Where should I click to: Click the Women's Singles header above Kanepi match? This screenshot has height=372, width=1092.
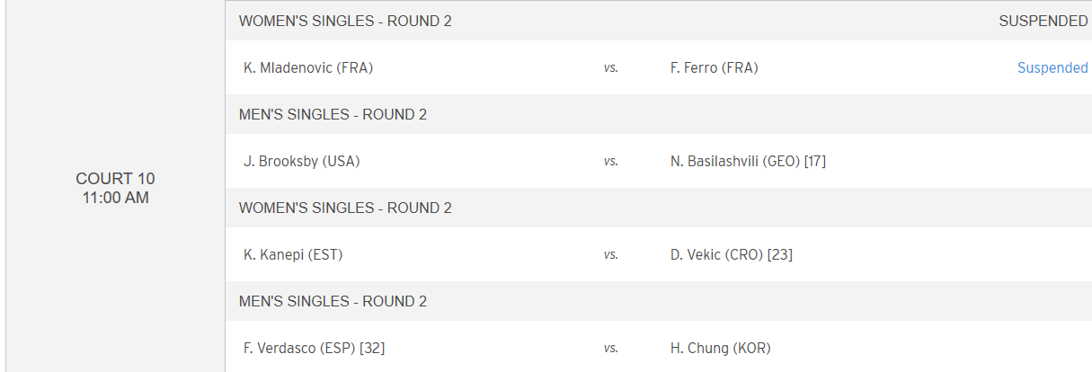(x=345, y=208)
